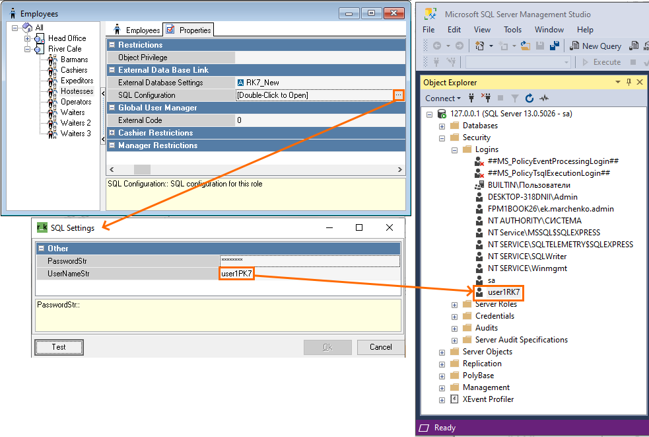Click the RK7_New External Database Settings value
Viewport: 649px width, 437px height.
320,83
